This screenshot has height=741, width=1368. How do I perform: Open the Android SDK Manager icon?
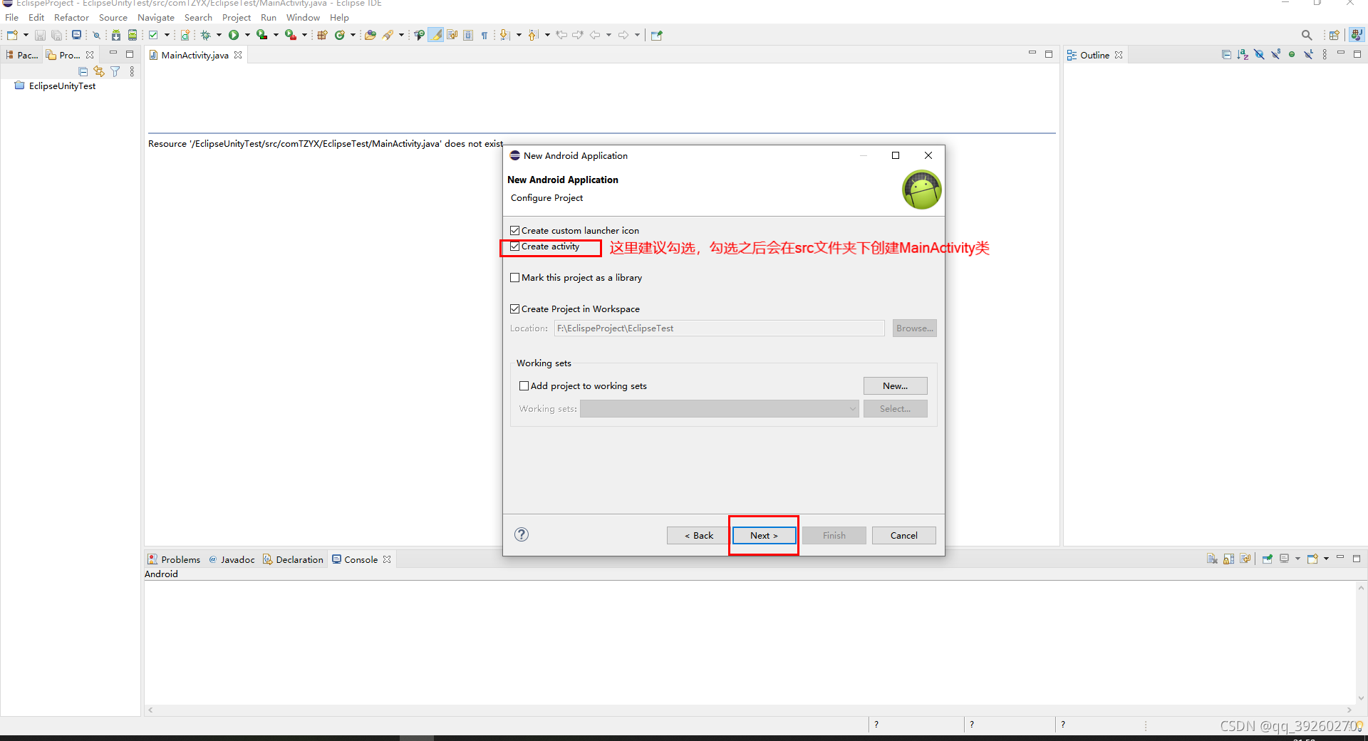(x=116, y=35)
